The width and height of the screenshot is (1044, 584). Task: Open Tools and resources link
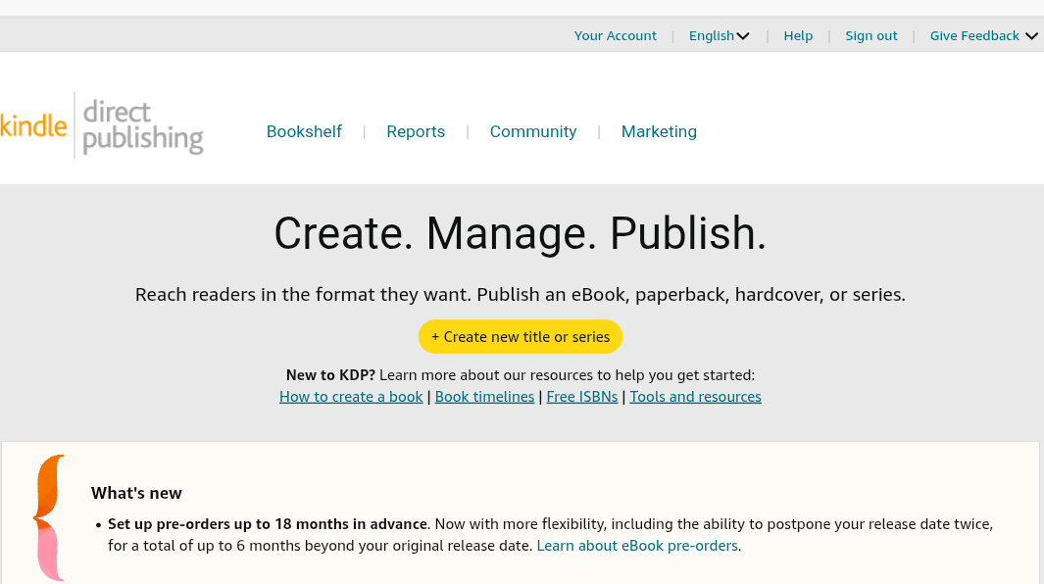tap(696, 397)
